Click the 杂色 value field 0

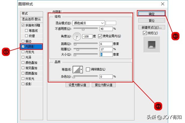click(x=106, y=77)
